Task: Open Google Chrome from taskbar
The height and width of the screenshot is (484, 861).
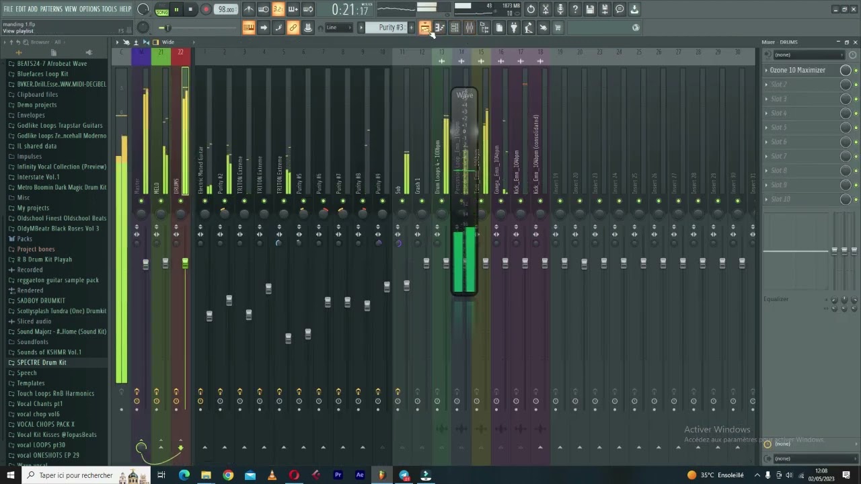Action: tap(228, 475)
